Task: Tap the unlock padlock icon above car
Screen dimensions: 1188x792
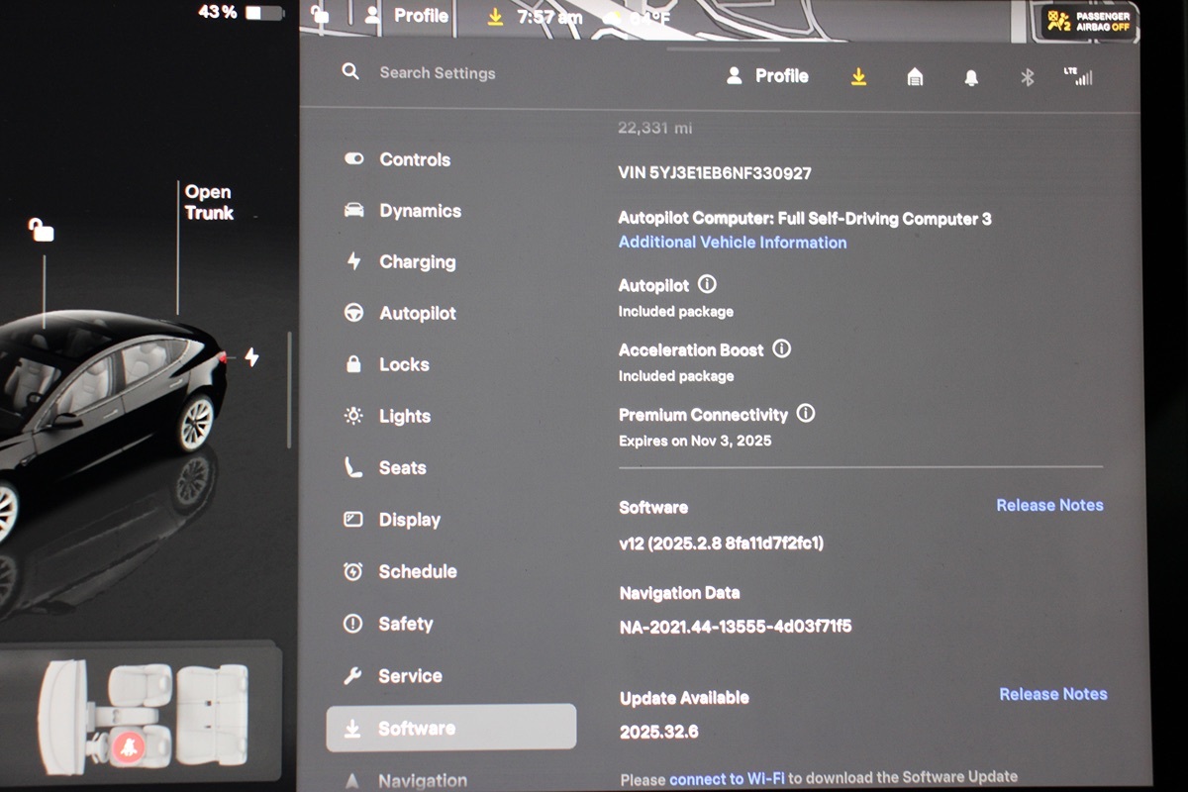Action: pos(41,230)
